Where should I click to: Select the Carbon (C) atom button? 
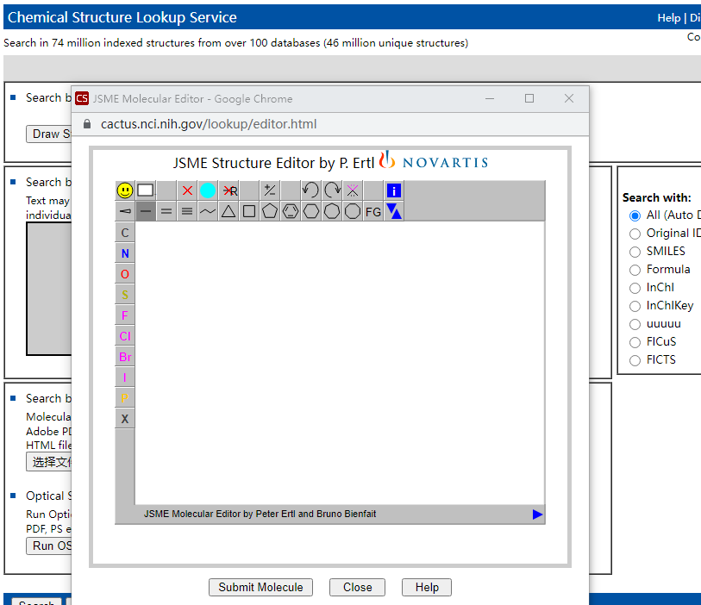125,233
